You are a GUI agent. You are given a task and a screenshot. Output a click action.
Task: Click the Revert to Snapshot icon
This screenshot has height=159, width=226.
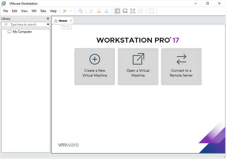99,11
